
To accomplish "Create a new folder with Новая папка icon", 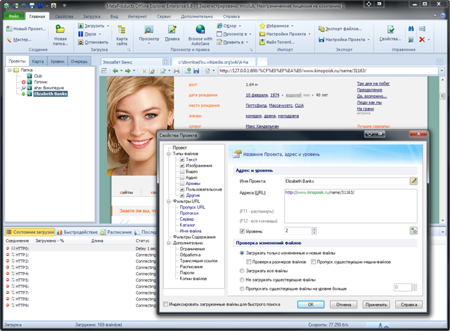I will (60, 29).
